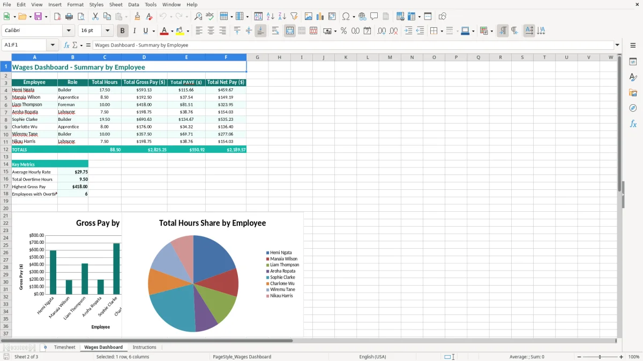The image size is (643, 361).
Task: Open borders dropdown arrow
Action: point(441,31)
